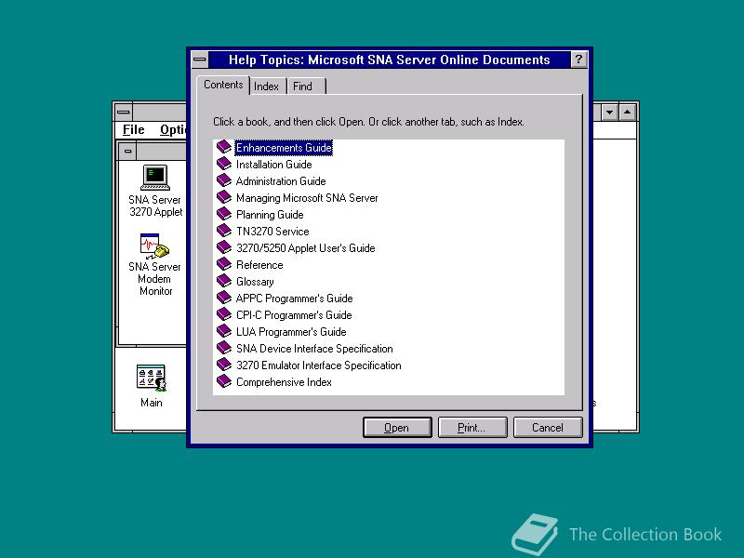Click the LUA Programmer's Guide book icon

pyautogui.click(x=224, y=331)
